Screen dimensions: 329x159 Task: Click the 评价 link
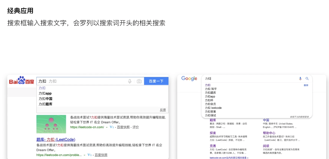(x=136, y=127)
